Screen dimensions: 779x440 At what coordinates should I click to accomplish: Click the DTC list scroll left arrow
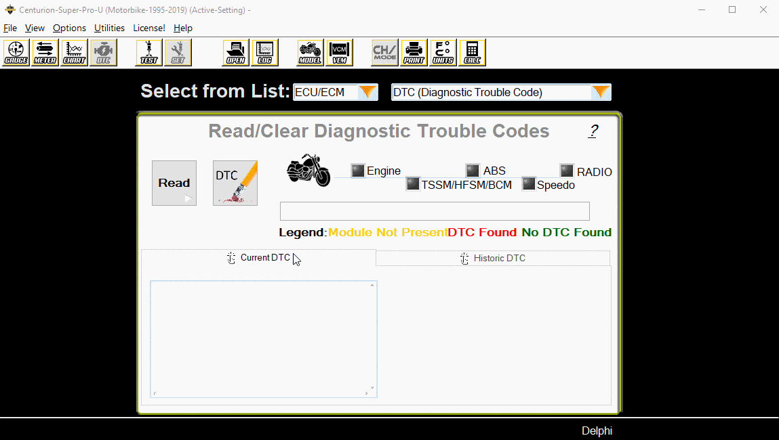coord(155,393)
